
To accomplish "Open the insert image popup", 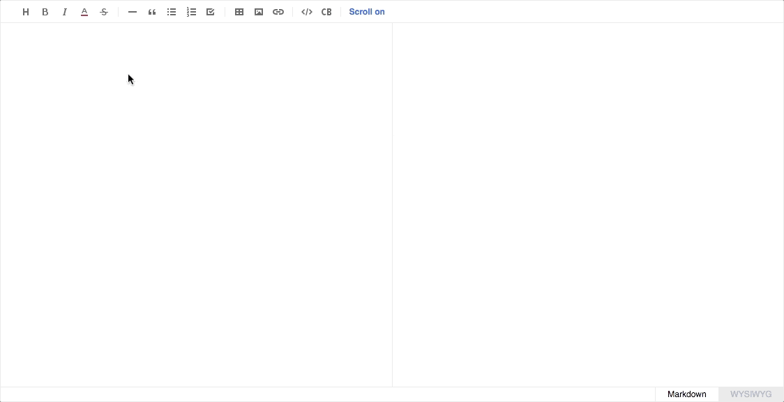I will coord(259,12).
